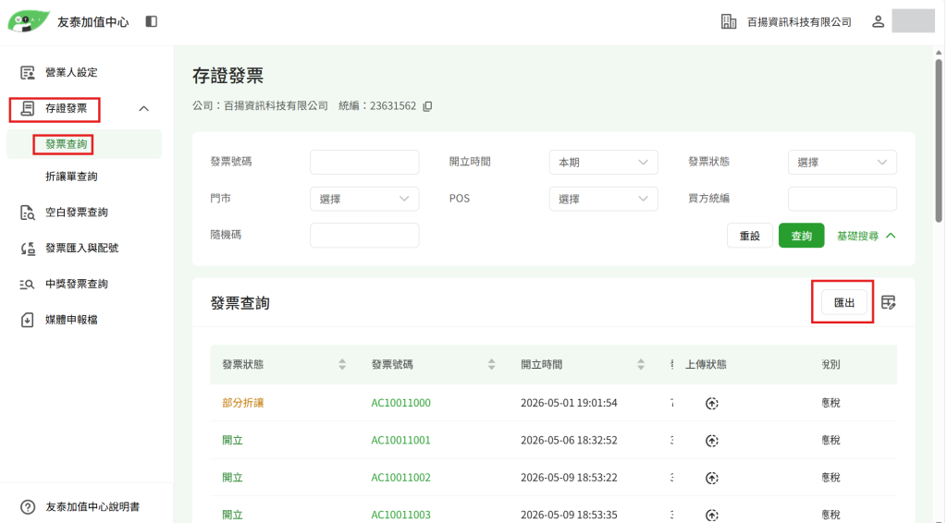Open the 發票狀態 select dropdown

click(x=842, y=163)
